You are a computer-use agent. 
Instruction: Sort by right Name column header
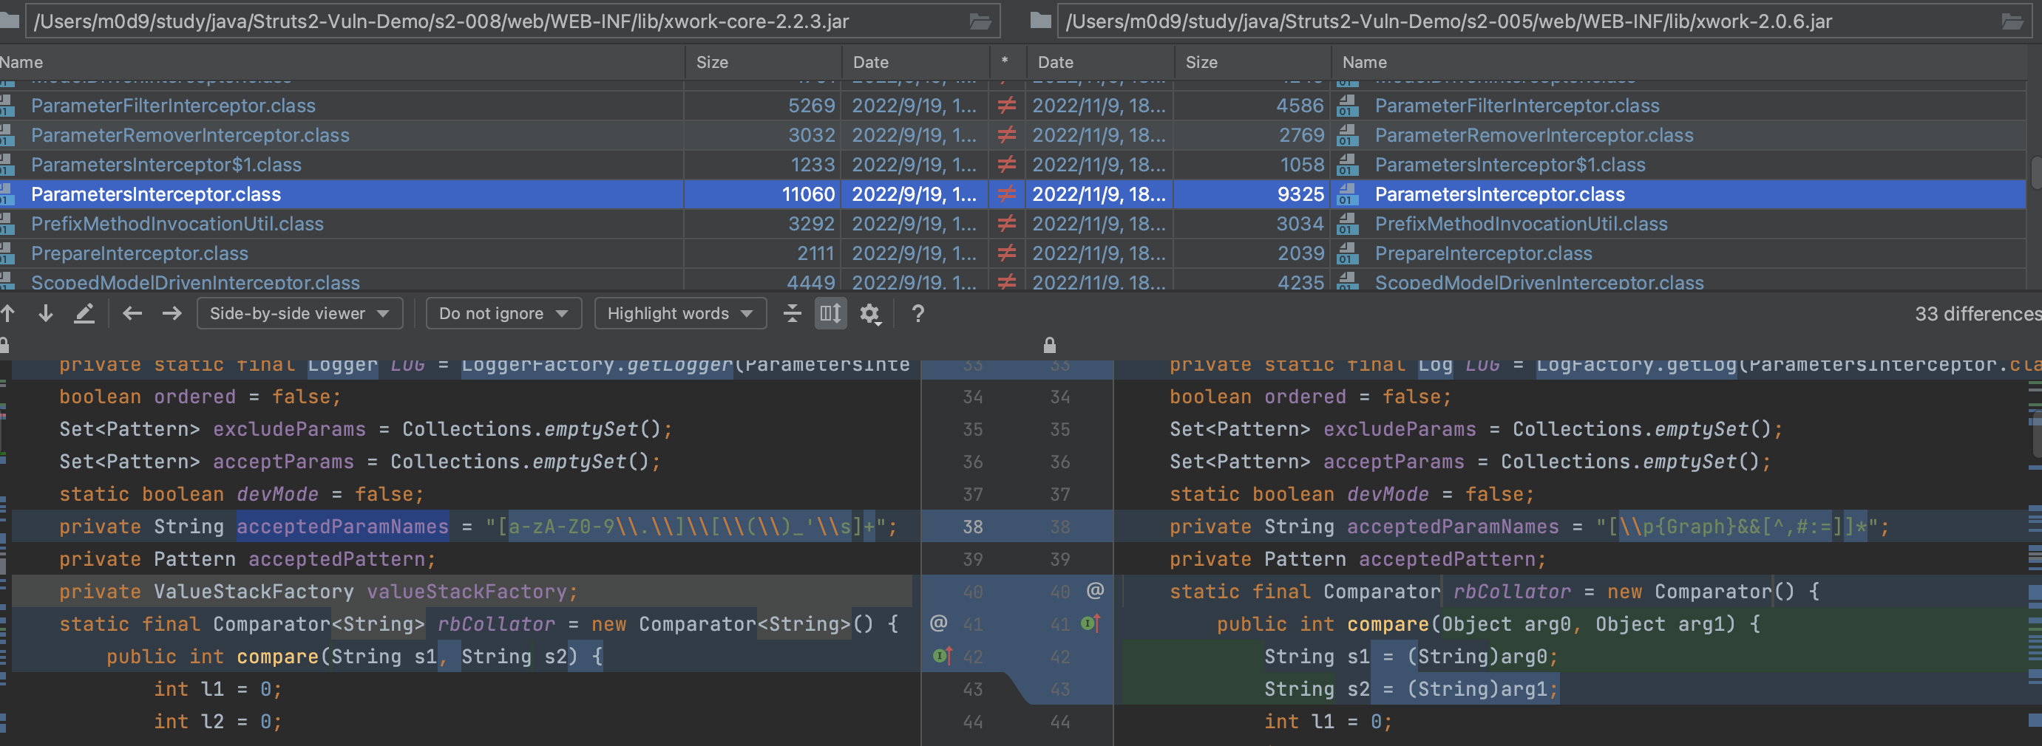pos(1679,62)
